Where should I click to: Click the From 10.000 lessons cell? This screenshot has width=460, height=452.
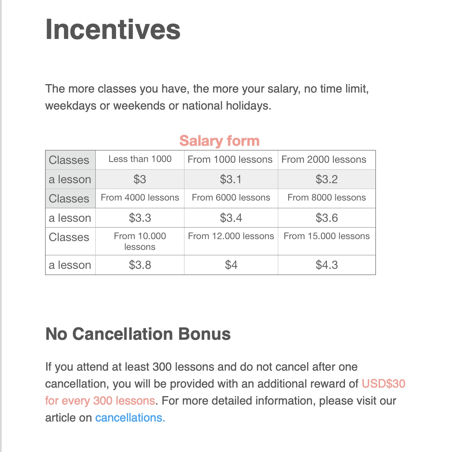tap(140, 241)
